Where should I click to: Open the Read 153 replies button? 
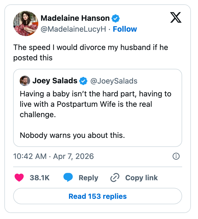[98, 196]
